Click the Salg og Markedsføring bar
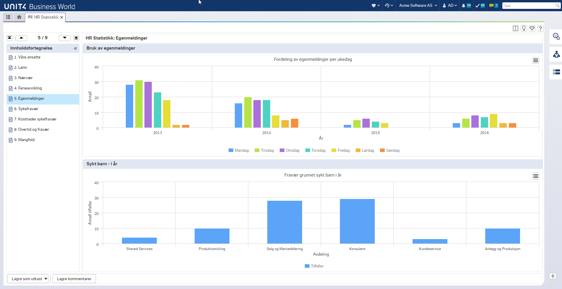Viewport: 562px width, 289px height. point(285,222)
